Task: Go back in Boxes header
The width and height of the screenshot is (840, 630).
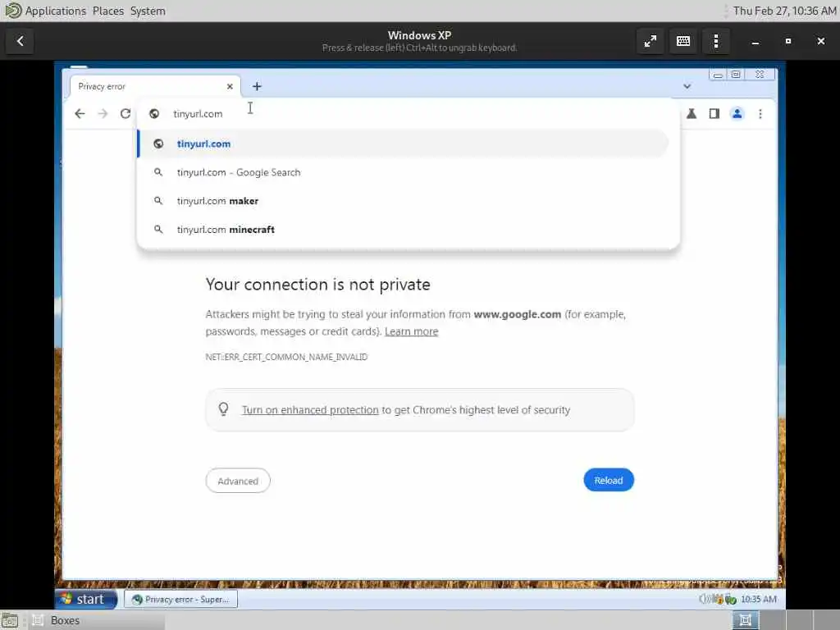Action: click(x=20, y=41)
